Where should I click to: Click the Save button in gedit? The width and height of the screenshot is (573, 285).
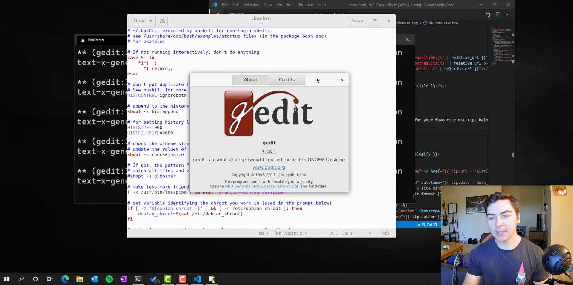pyautogui.click(x=357, y=21)
